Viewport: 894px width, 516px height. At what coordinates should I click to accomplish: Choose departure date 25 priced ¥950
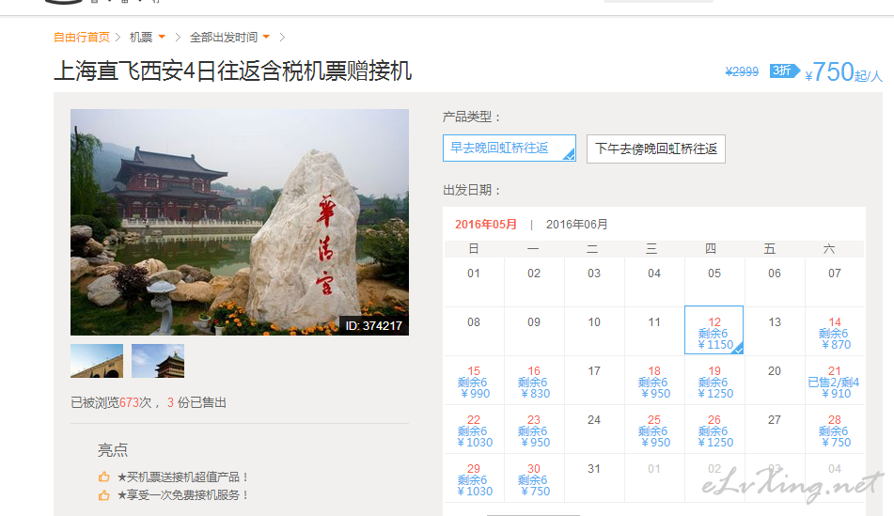(654, 431)
